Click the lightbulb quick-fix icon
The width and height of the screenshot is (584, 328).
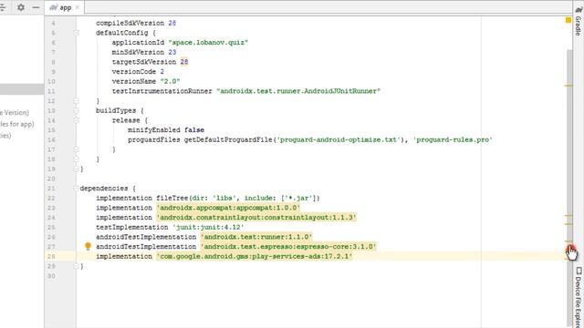point(88,246)
